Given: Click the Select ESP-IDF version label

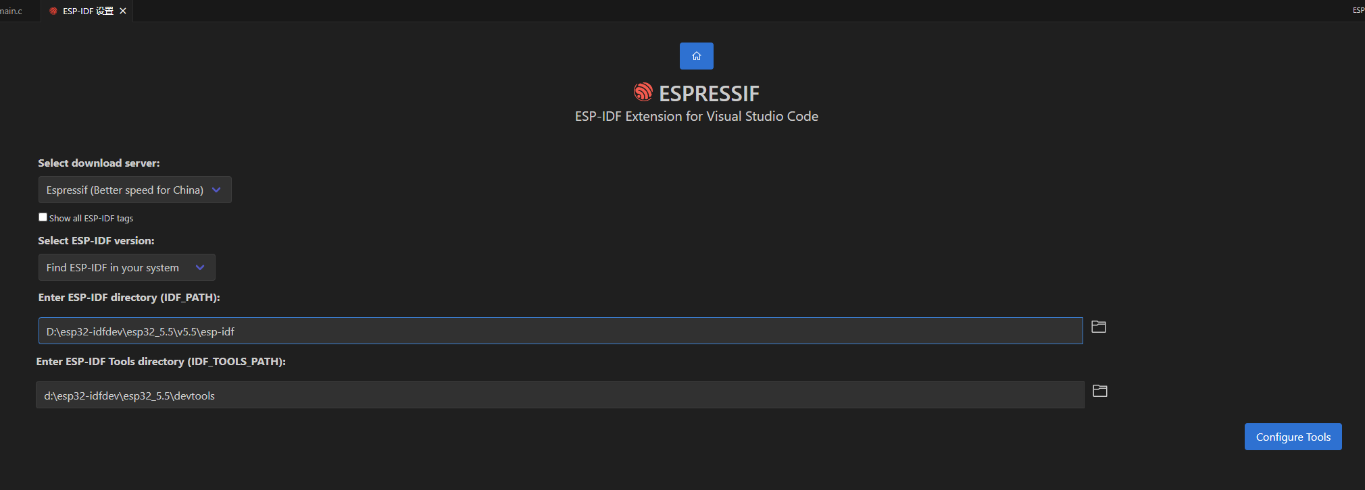Looking at the screenshot, I should point(96,241).
